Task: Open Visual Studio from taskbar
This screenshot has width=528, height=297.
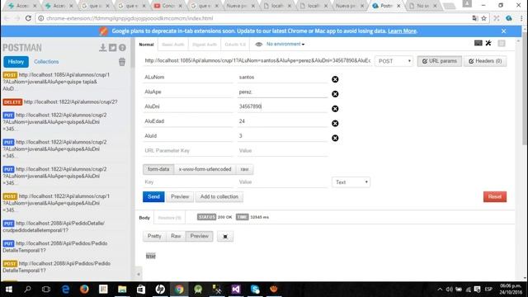Action: [x=236, y=290]
